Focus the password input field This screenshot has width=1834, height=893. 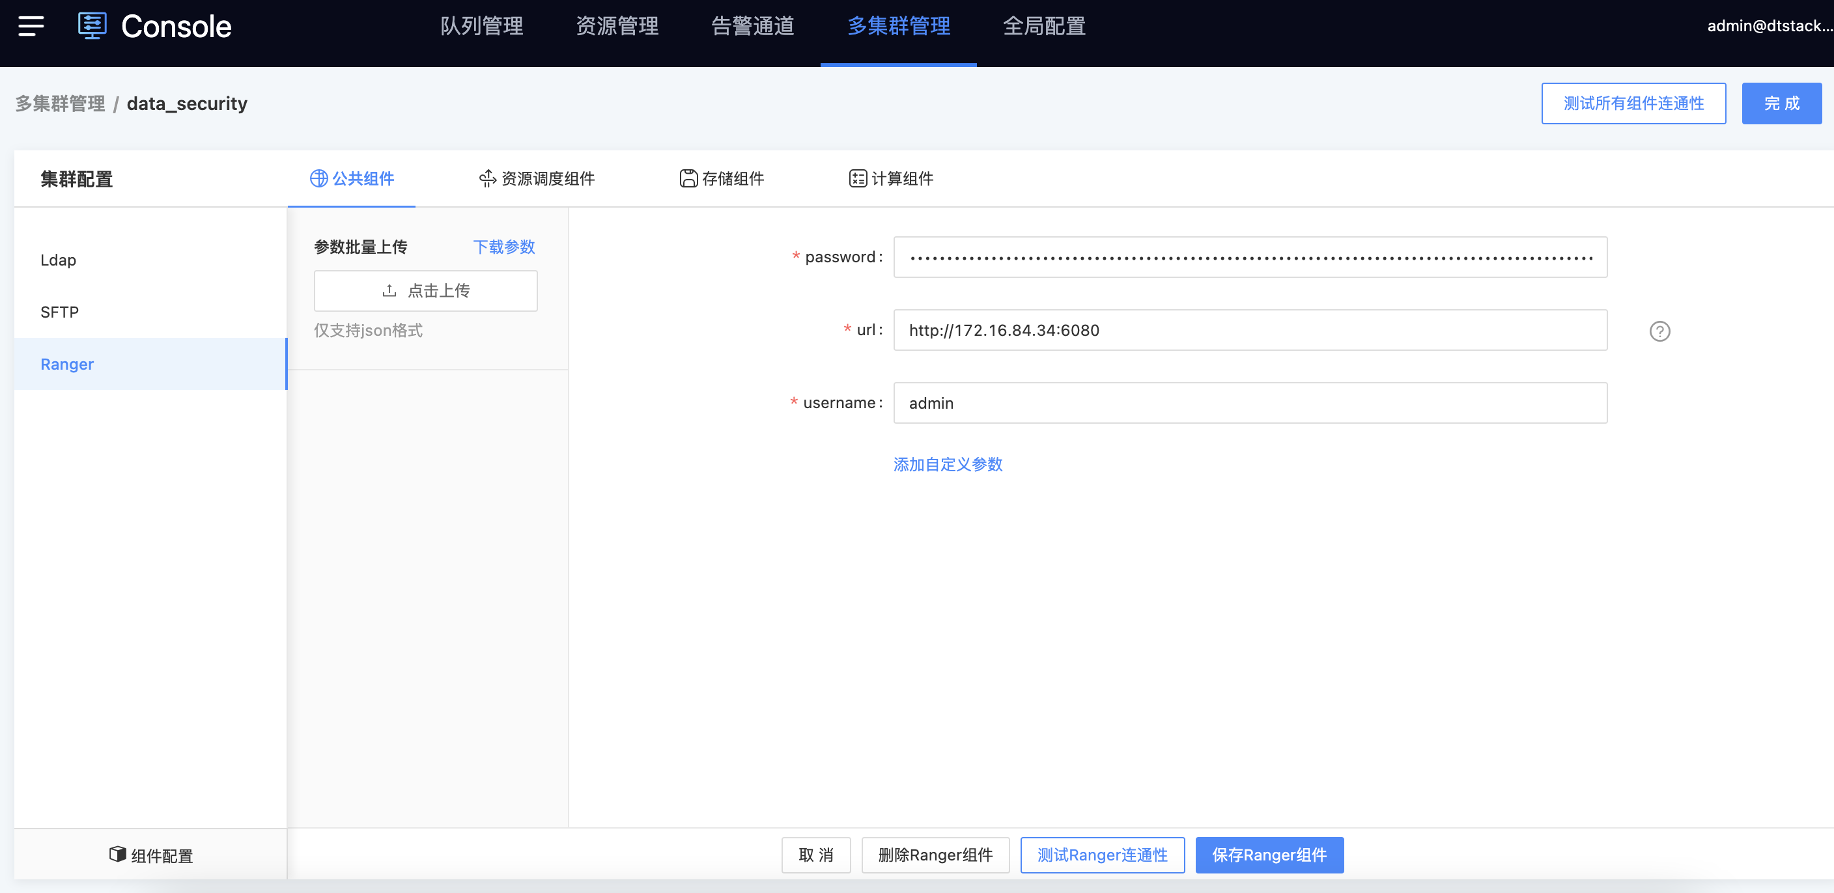1250,257
